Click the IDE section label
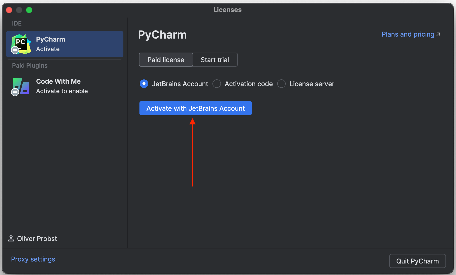456x275 pixels. (17, 24)
